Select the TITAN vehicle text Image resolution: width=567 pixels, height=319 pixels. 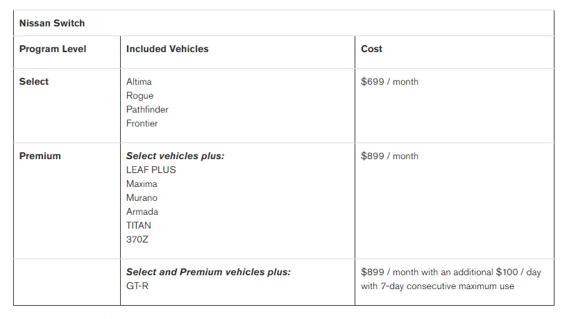click(x=138, y=225)
